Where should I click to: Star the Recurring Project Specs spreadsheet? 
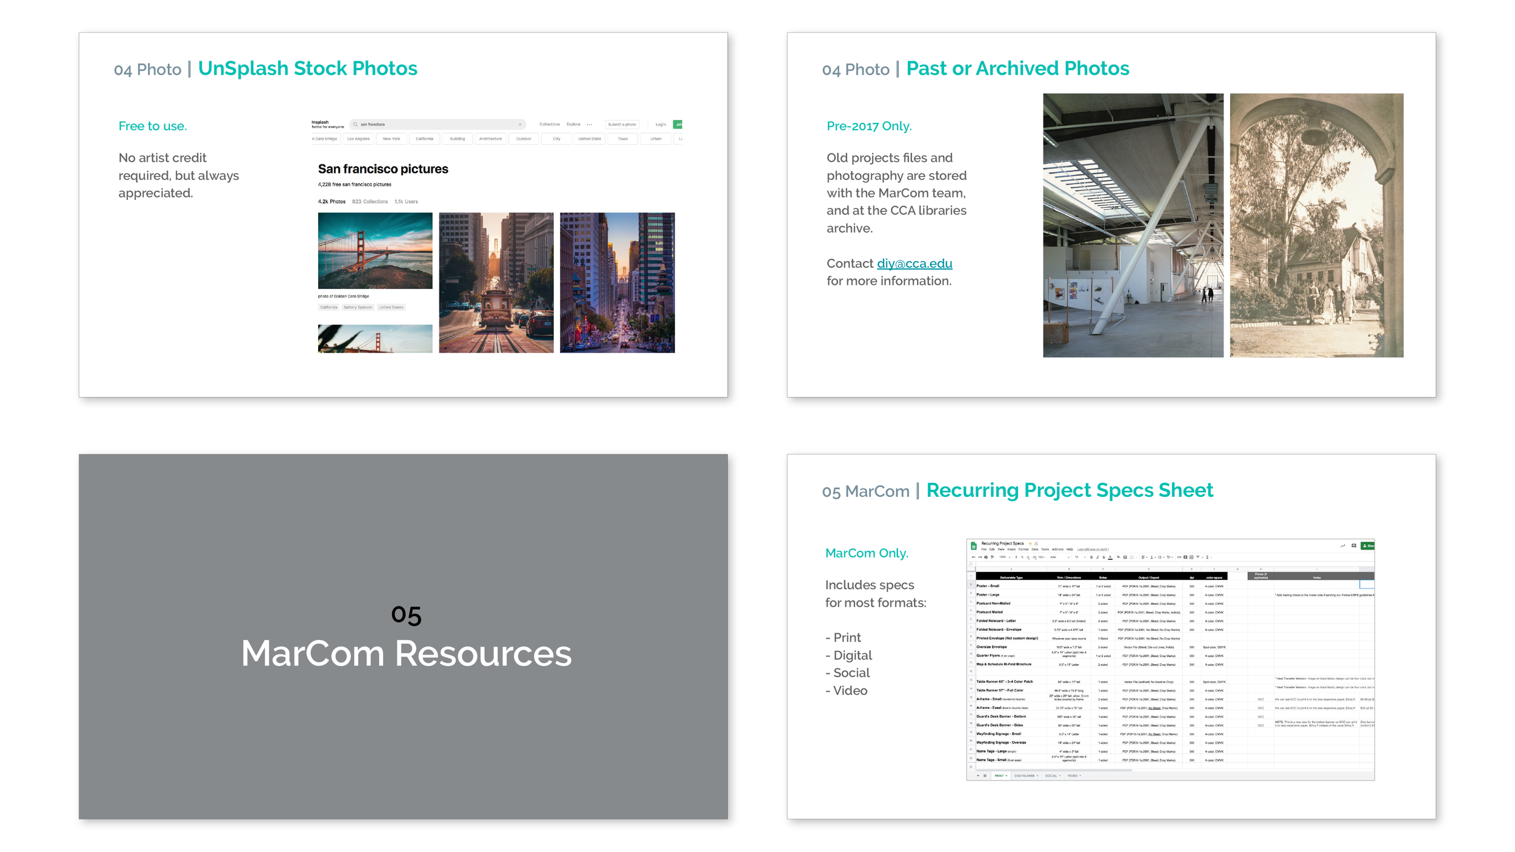click(1030, 544)
